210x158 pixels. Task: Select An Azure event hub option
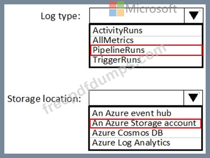(146, 113)
